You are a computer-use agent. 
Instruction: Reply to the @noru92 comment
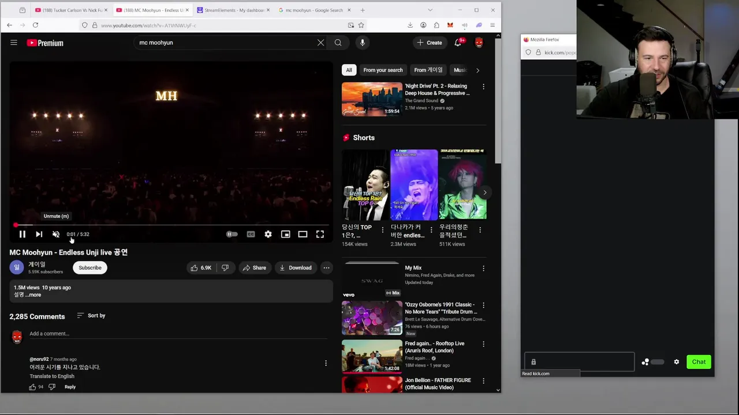tap(70, 387)
